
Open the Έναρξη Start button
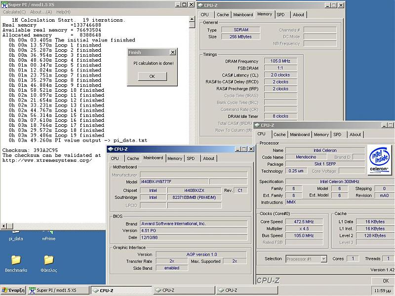[x=13, y=290]
